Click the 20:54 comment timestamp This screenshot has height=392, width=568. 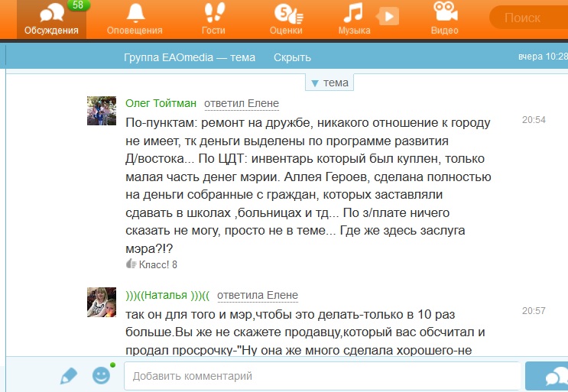click(x=534, y=120)
